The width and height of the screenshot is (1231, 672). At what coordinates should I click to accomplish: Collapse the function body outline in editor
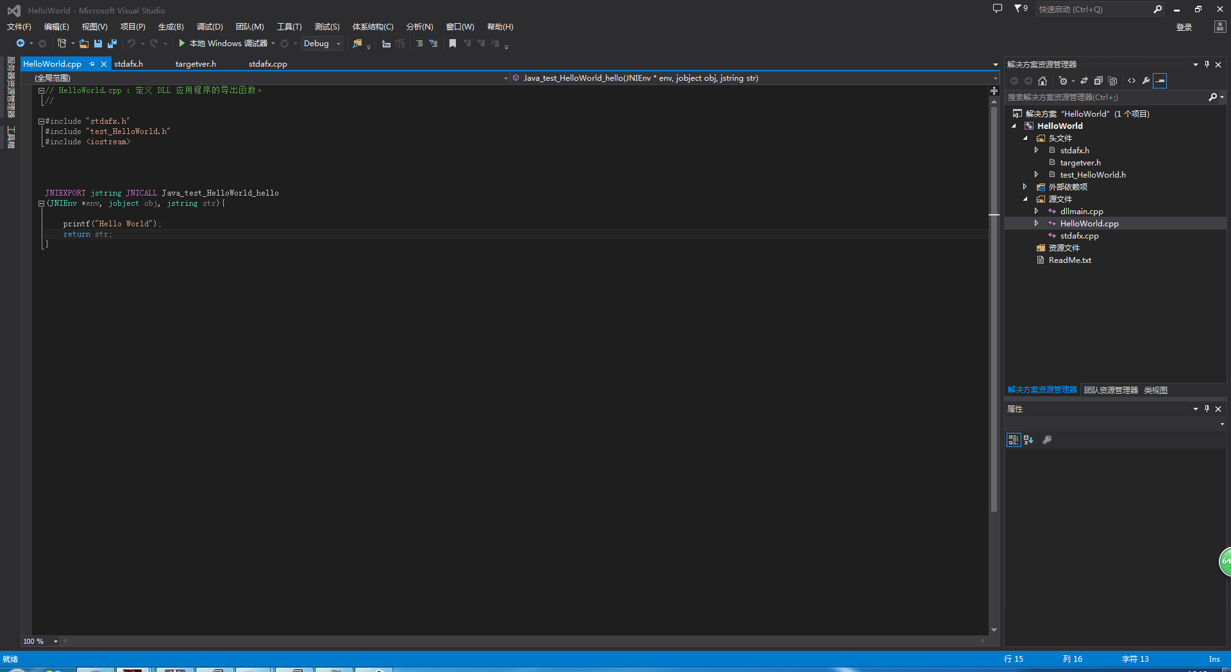pos(41,203)
